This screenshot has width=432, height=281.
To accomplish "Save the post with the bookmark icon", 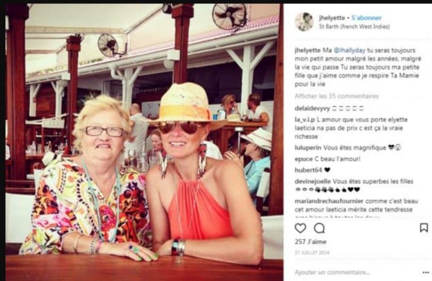I will click(423, 228).
